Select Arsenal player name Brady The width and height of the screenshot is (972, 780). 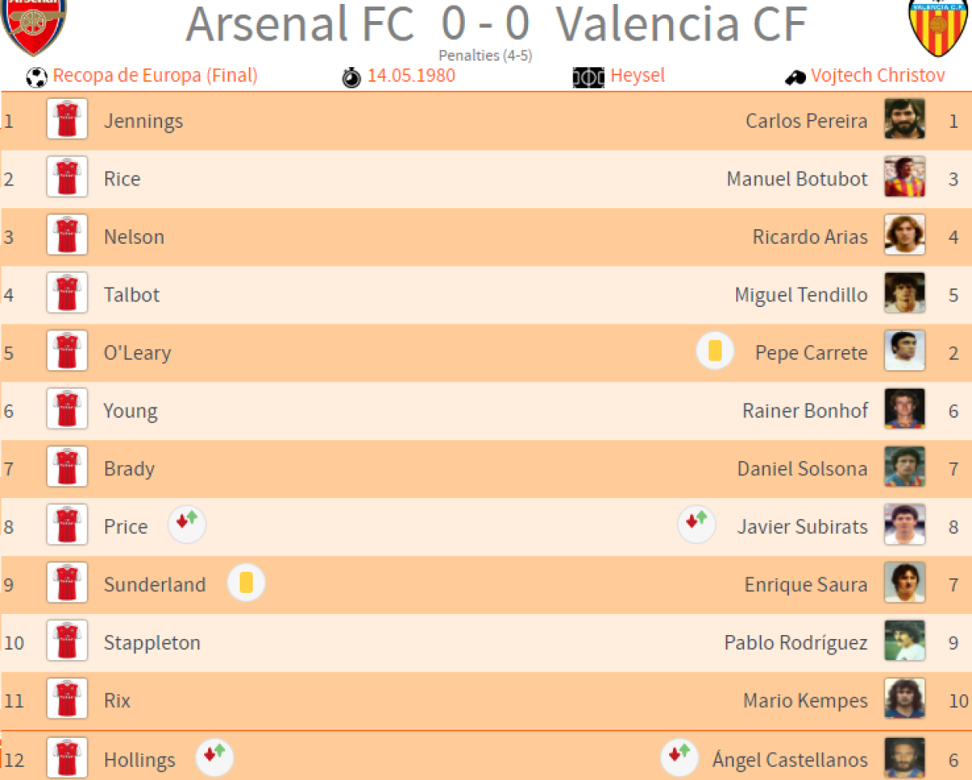129,469
